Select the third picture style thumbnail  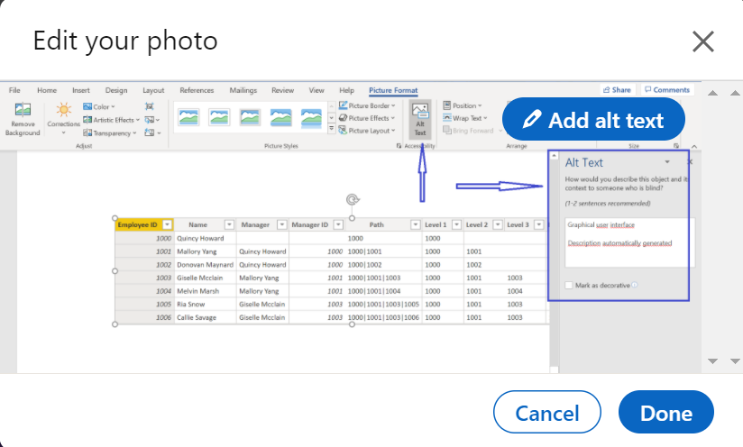(x=250, y=117)
